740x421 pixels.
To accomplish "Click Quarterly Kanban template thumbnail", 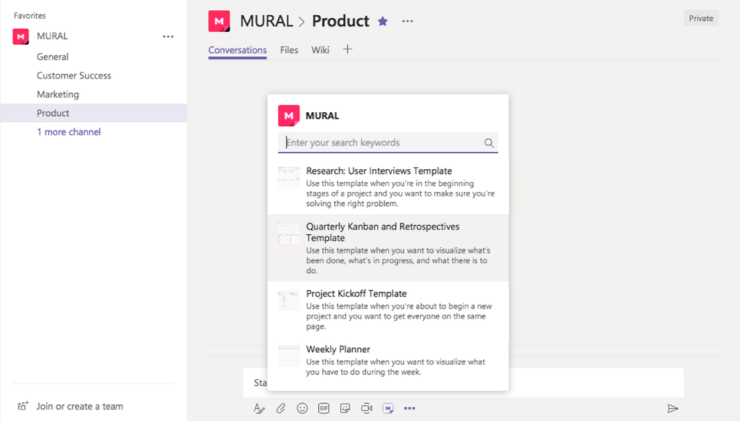I will click(x=289, y=233).
